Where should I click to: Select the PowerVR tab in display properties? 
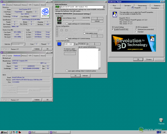[136, 8]
